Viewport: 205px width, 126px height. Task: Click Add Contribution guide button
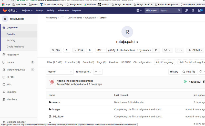point(191,62)
